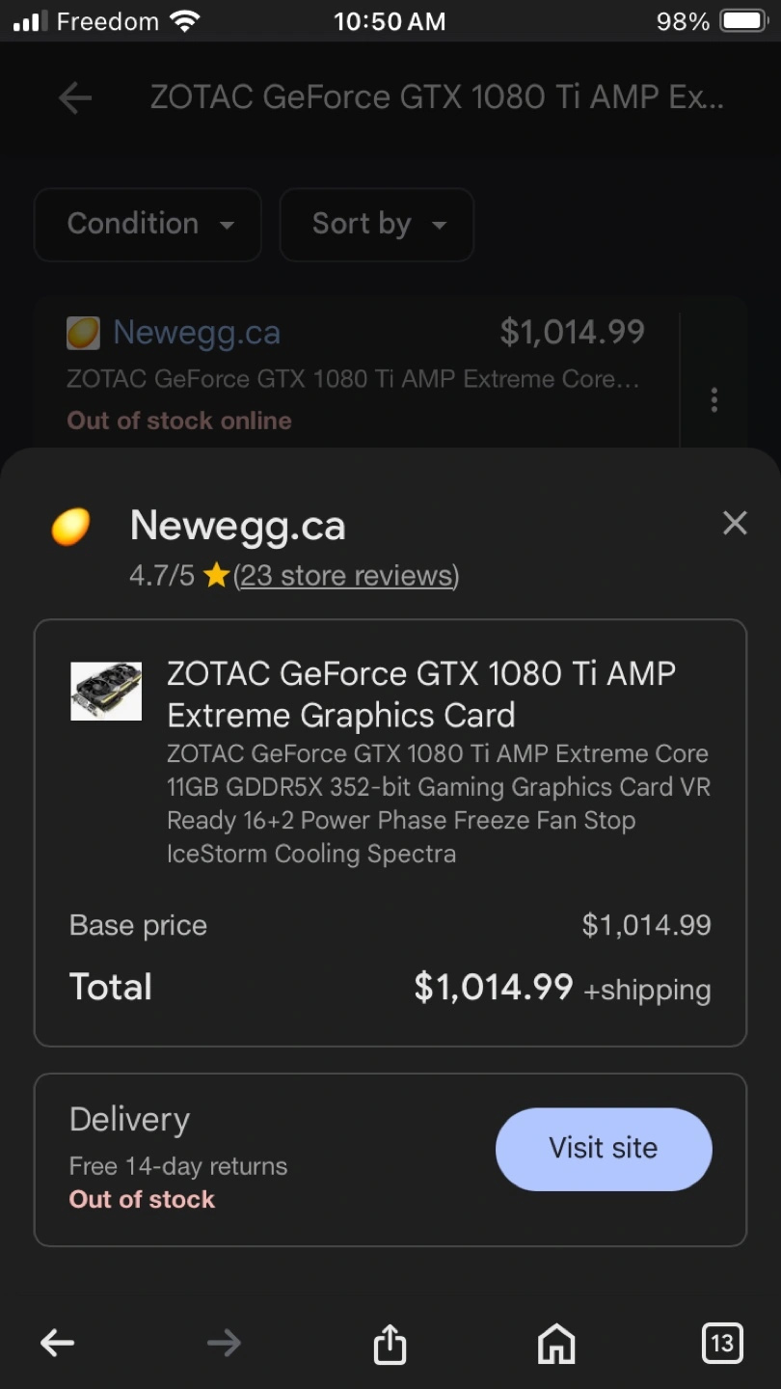Tap the Total price $1,014.99 amount
Viewport: 781px width, 1389px height.
coord(494,987)
